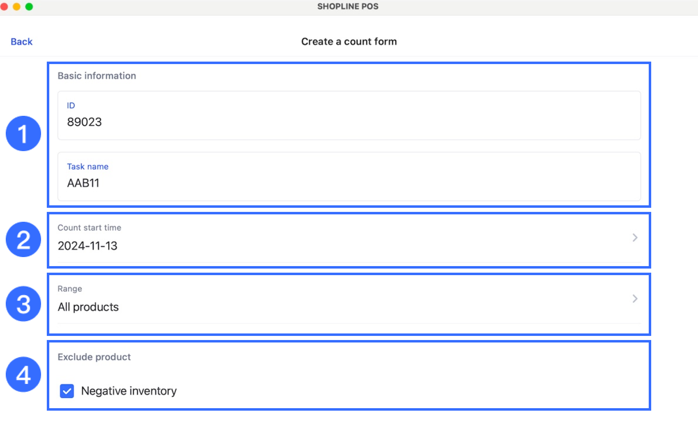Click the ID field containing 89023
Viewport: 698px width, 432px height.
pos(349,115)
